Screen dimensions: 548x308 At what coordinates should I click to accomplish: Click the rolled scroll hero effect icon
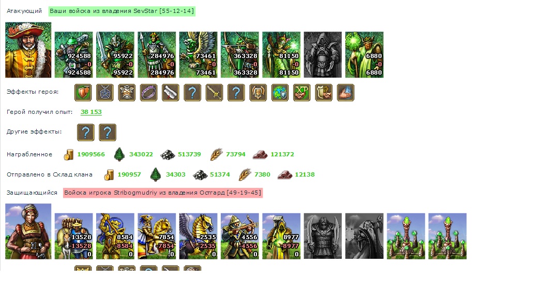[x=171, y=93]
